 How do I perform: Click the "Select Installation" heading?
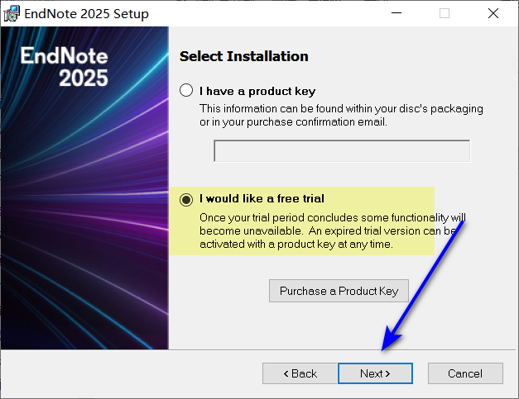click(x=243, y=56)
